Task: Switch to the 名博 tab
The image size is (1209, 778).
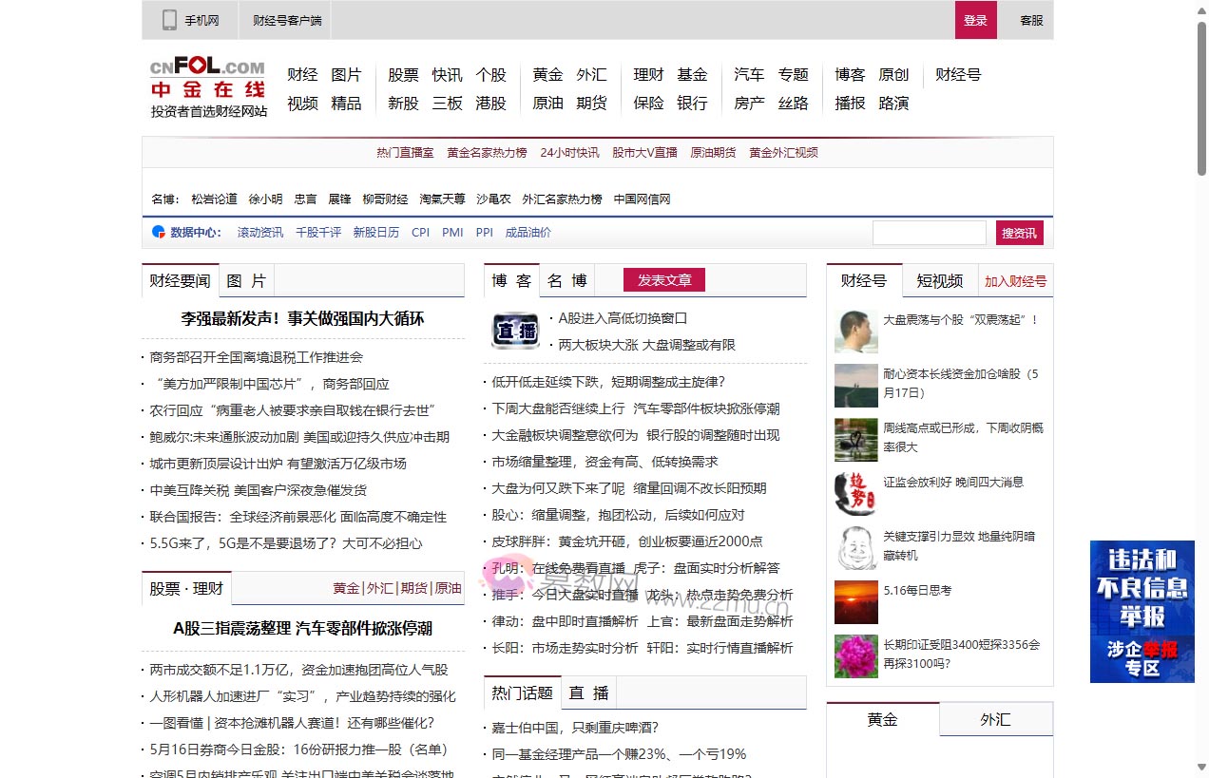Action: (567, 279)
